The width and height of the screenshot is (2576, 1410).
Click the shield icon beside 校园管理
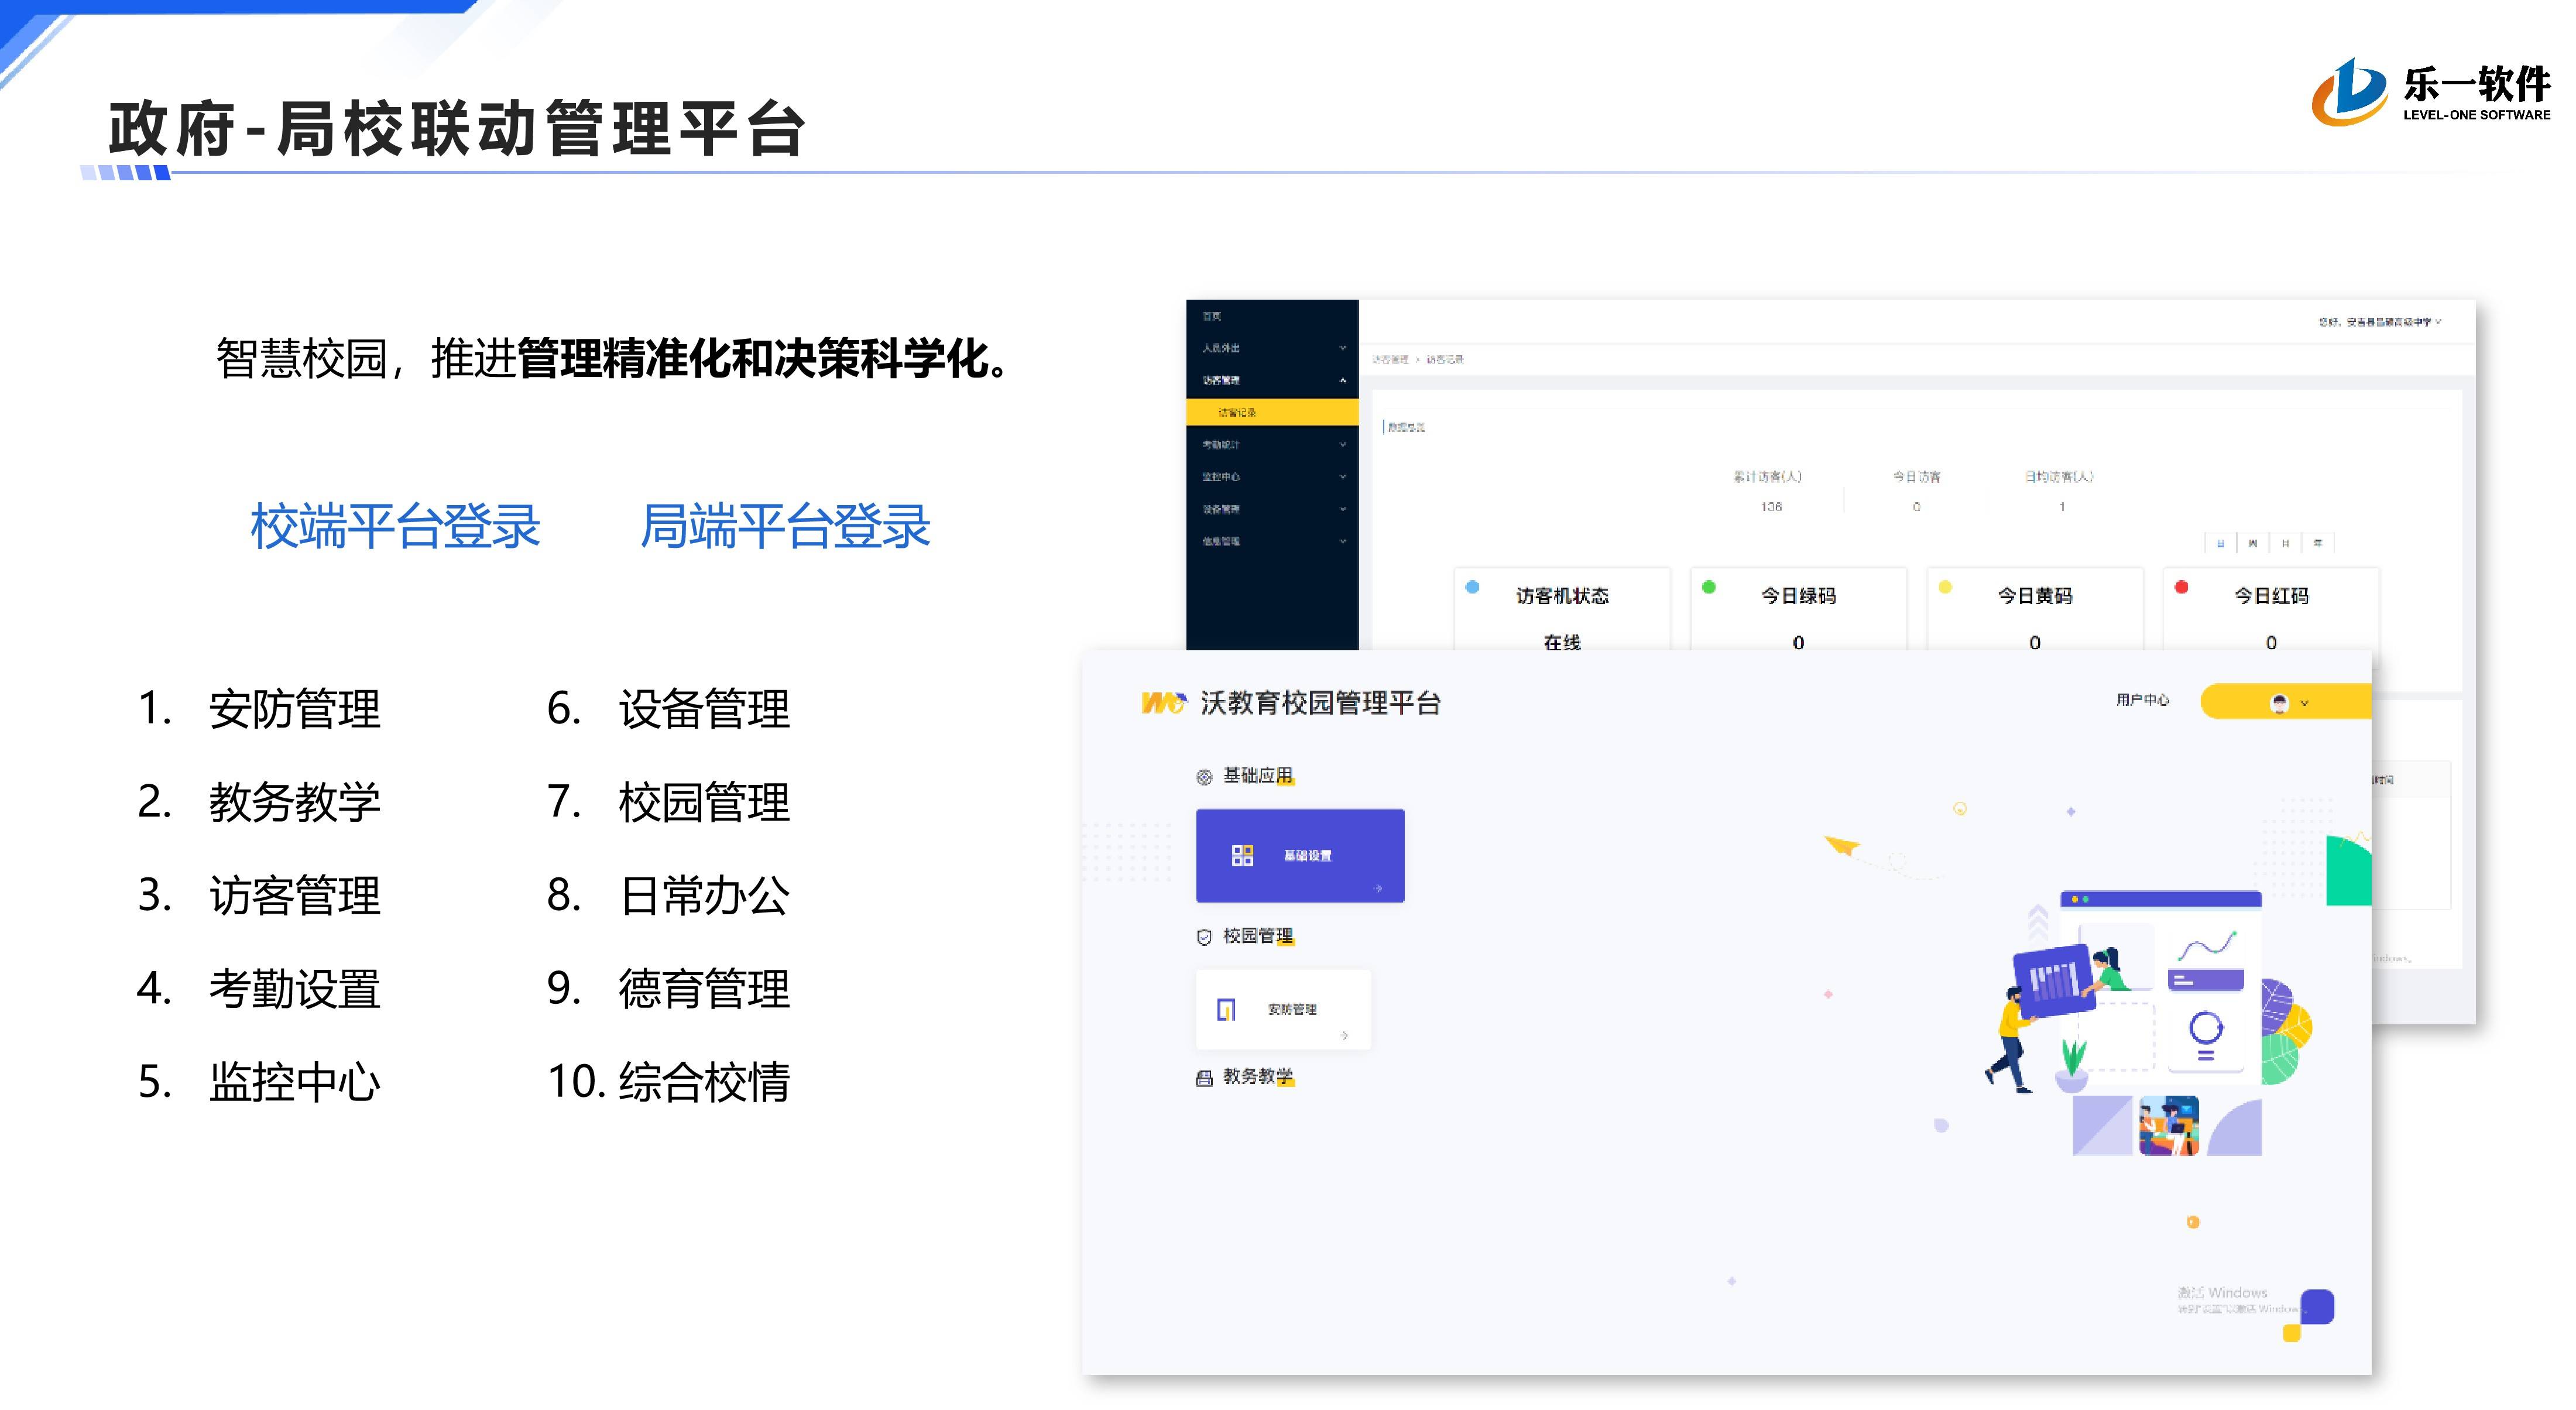pos(1204,937)
